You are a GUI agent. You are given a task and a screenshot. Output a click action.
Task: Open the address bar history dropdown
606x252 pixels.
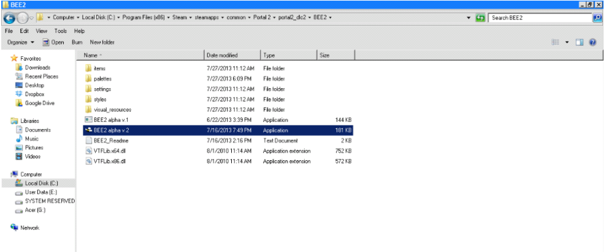(469, 18)
